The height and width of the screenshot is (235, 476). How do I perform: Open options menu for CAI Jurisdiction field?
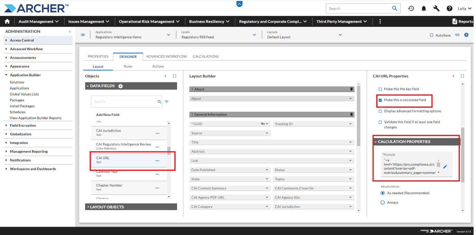pyautogui.click(x=157, y=133)
